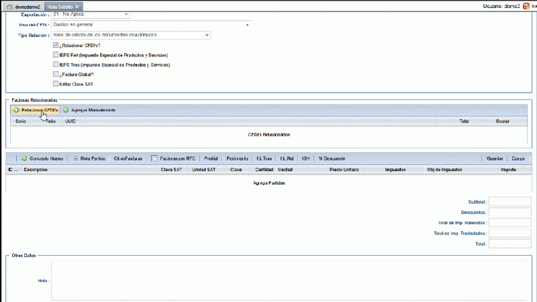
Task: Click the % Descuento toolbar button
Action: point(332,158)
